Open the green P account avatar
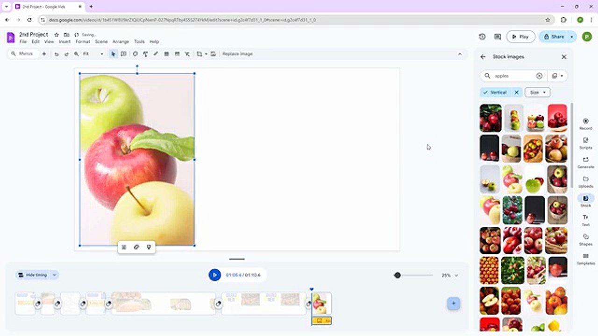The image size is (598, 336). (587, 36)
